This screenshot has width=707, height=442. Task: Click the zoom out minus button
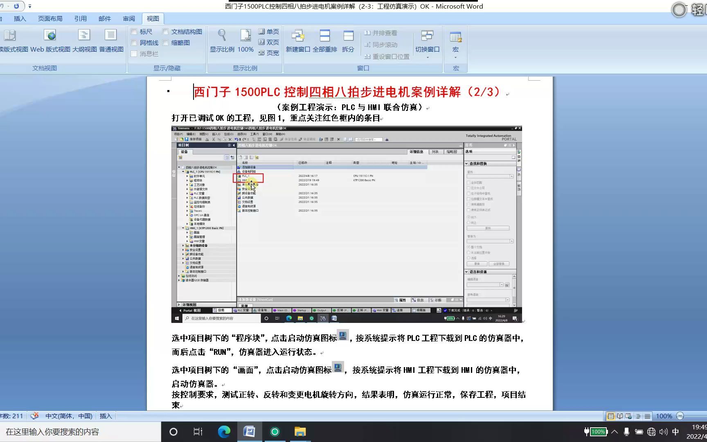pyautogui.click(x=680, y=416)
